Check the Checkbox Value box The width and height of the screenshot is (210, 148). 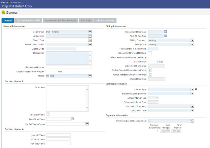(x=48, y=115)
